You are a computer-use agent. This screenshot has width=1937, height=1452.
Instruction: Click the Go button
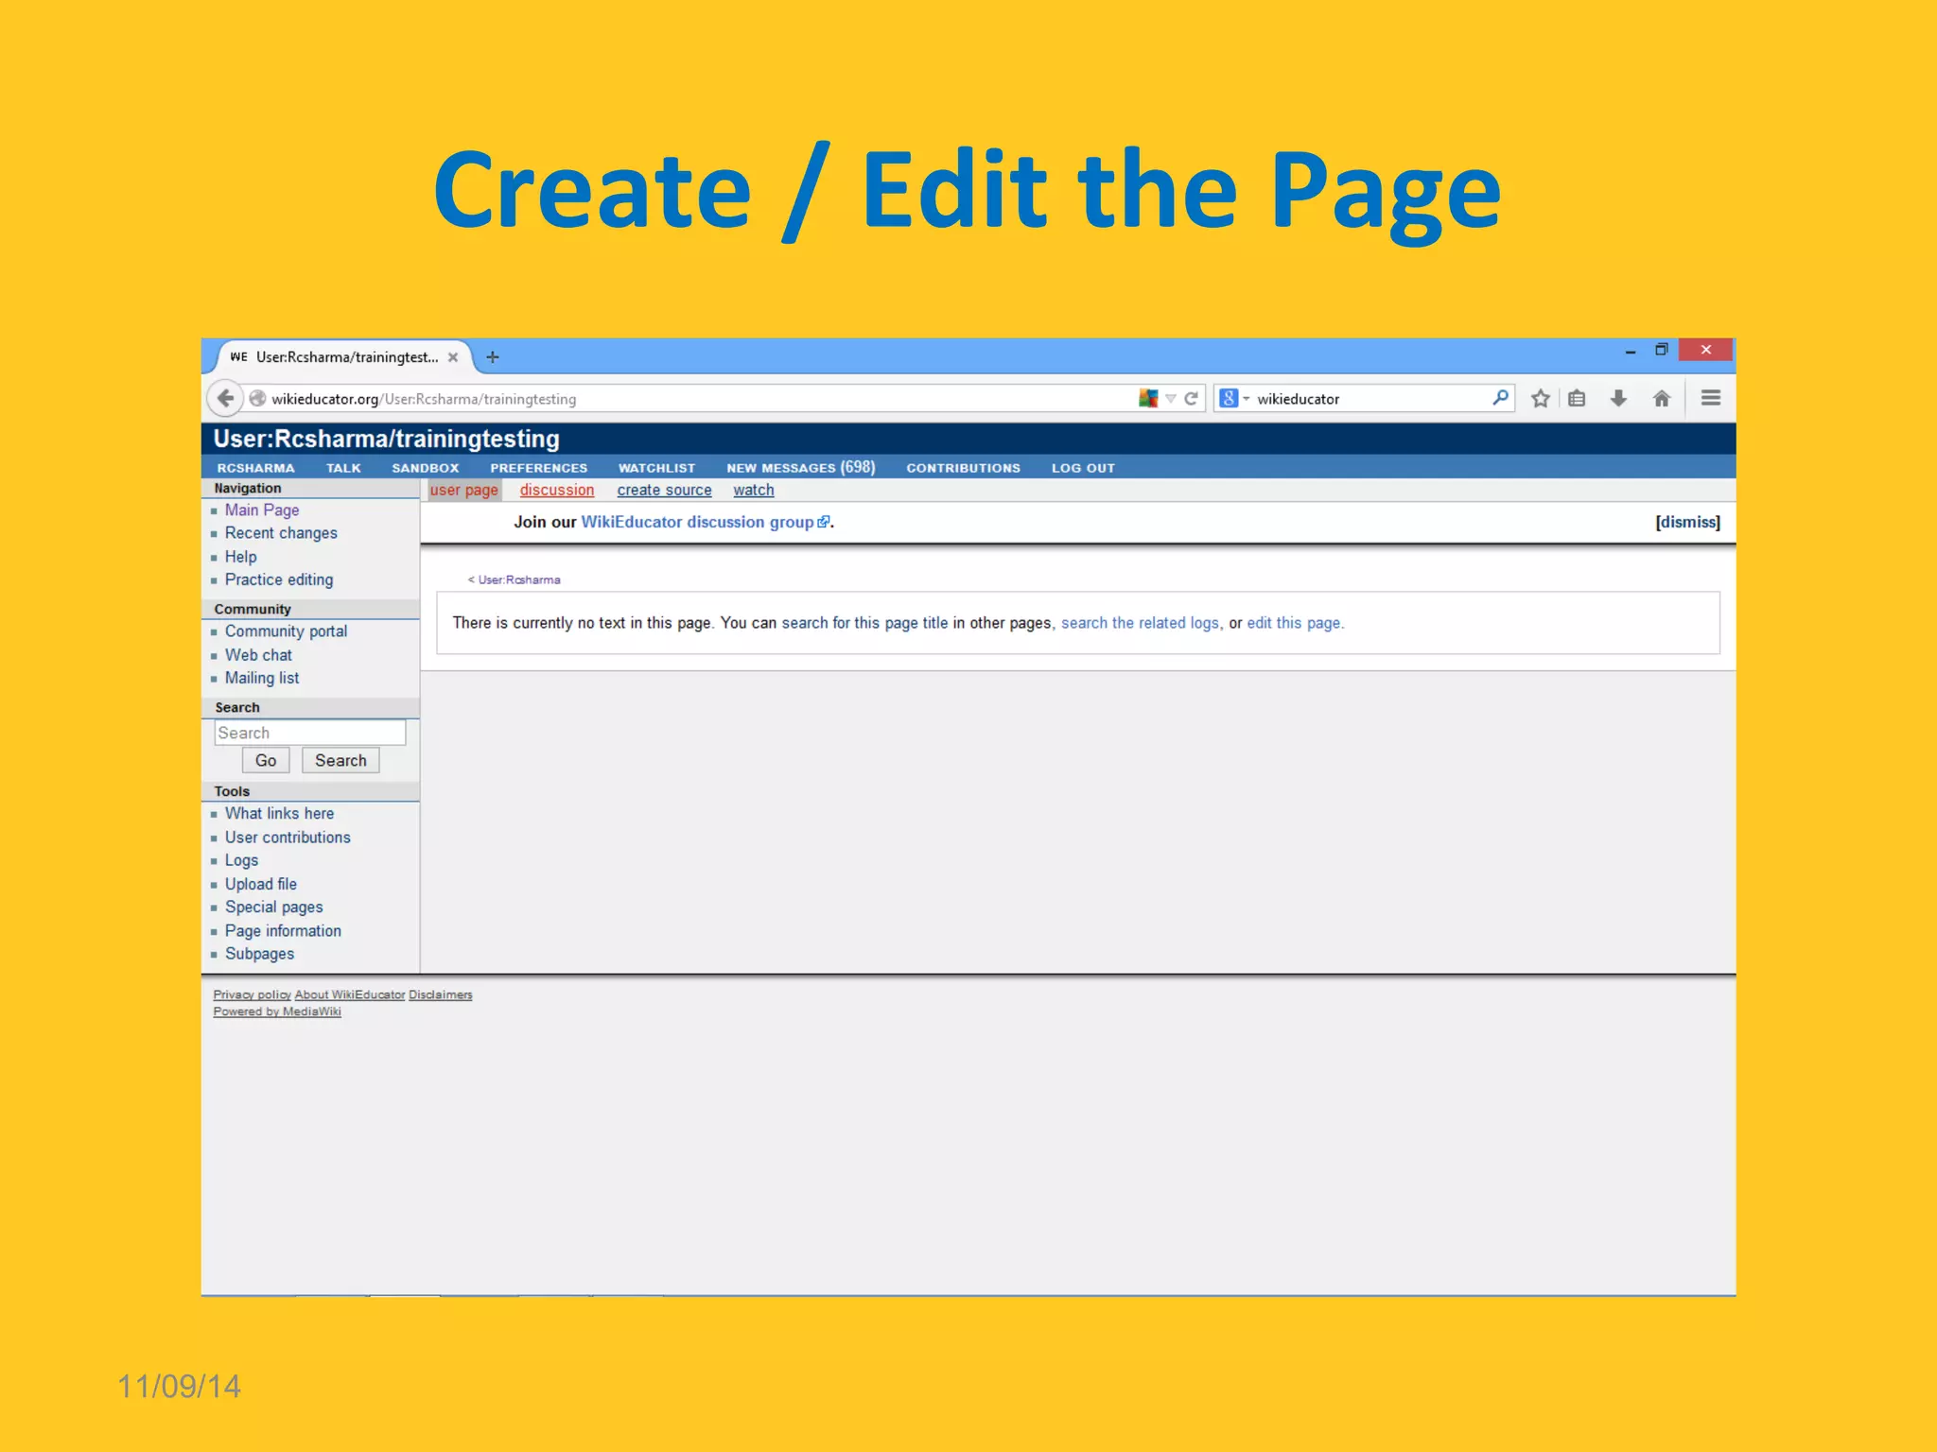coord(266,760)
